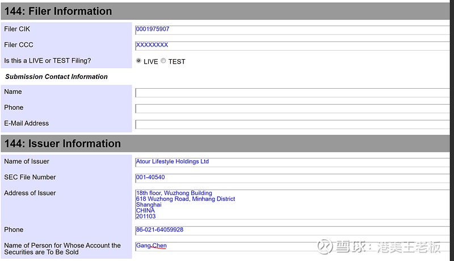Click the 'Filer CCC' label
Image resolution: width=454 pixels, height=261 pixels.
19,45
